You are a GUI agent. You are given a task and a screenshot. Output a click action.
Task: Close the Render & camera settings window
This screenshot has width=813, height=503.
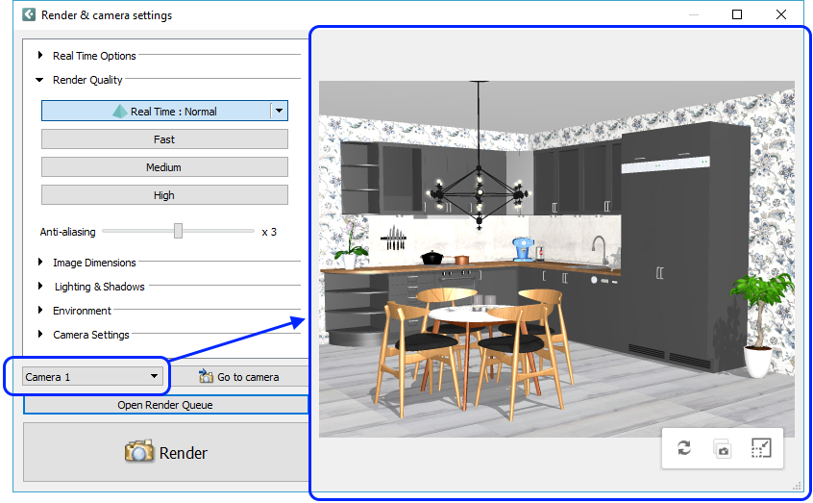[781, 14]
